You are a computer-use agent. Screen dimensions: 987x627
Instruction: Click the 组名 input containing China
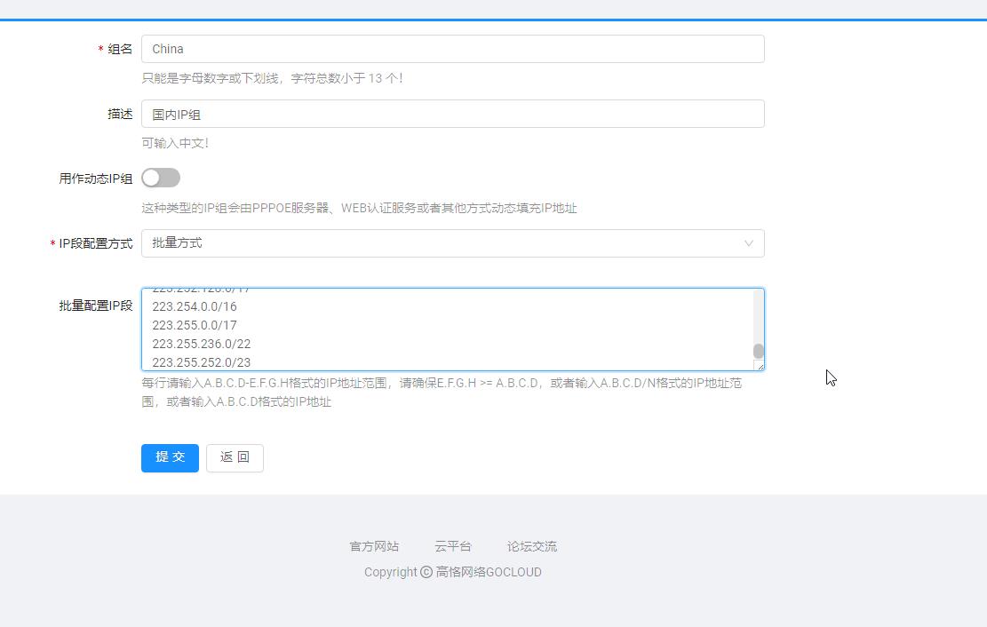tap(452, 49)
